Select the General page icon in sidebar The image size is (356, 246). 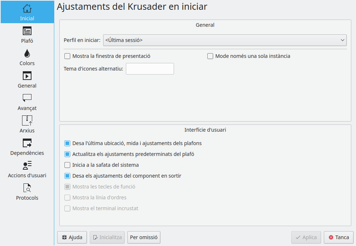pyautogui.click(x=27, y=76)
